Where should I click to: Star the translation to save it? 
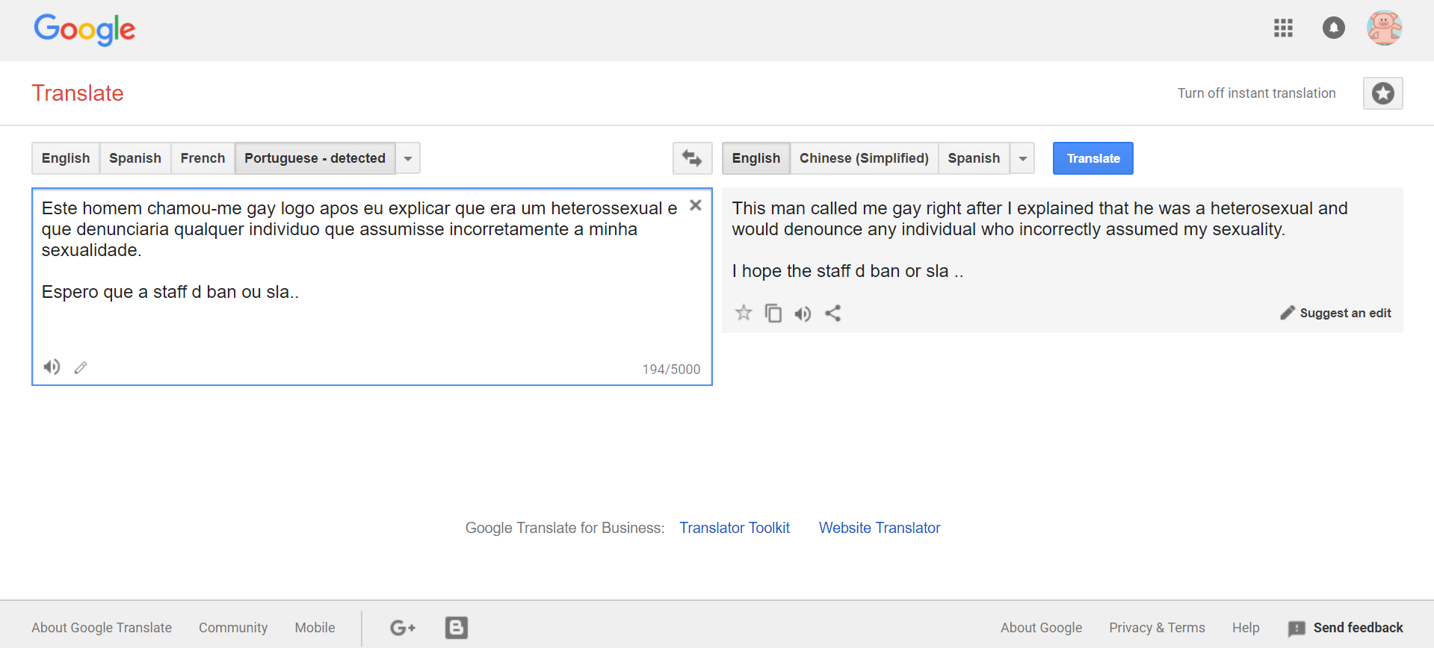tap(744, 313)
